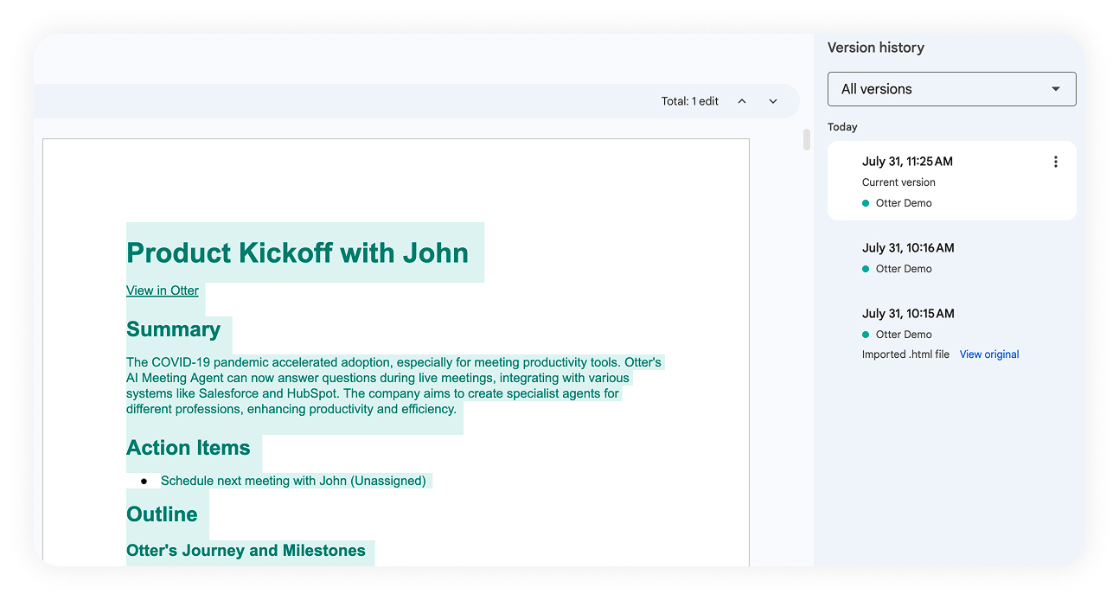Screen dimensions: 1119x600
Task: Click Otter Demo under 10:16 AM version
Action: pos(904,269)
